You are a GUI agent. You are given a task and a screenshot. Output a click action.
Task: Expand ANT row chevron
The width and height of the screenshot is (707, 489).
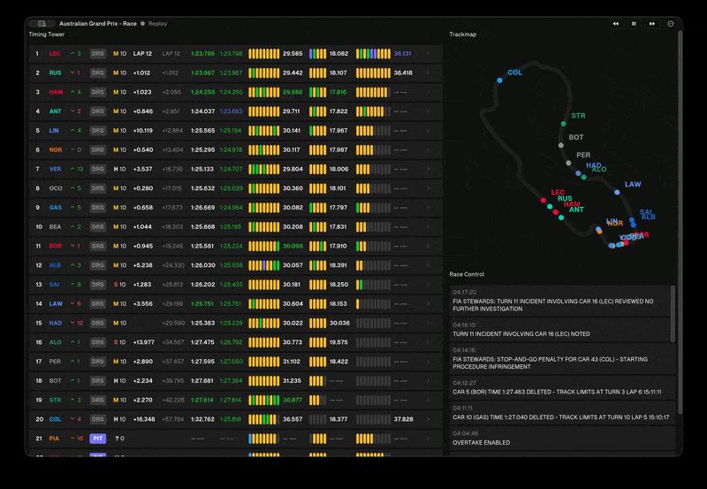(x=428, y=111)
